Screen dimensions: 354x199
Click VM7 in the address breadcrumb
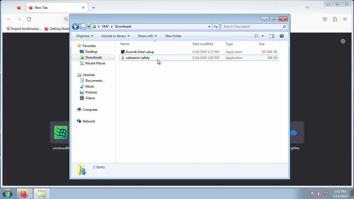click(x=105, y=27)
